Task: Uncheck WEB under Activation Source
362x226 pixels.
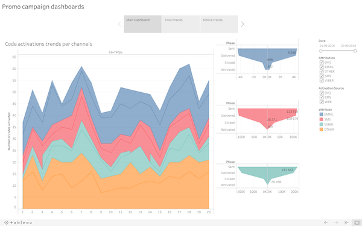Action: [322, 102]
